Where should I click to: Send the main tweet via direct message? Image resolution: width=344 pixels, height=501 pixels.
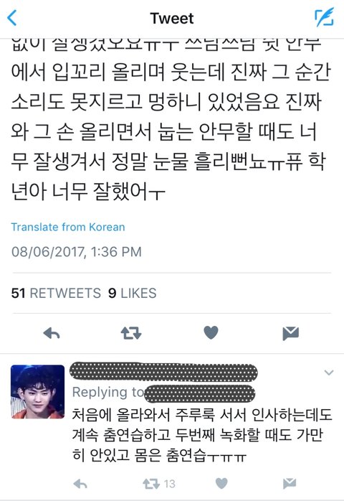point(291,334)
